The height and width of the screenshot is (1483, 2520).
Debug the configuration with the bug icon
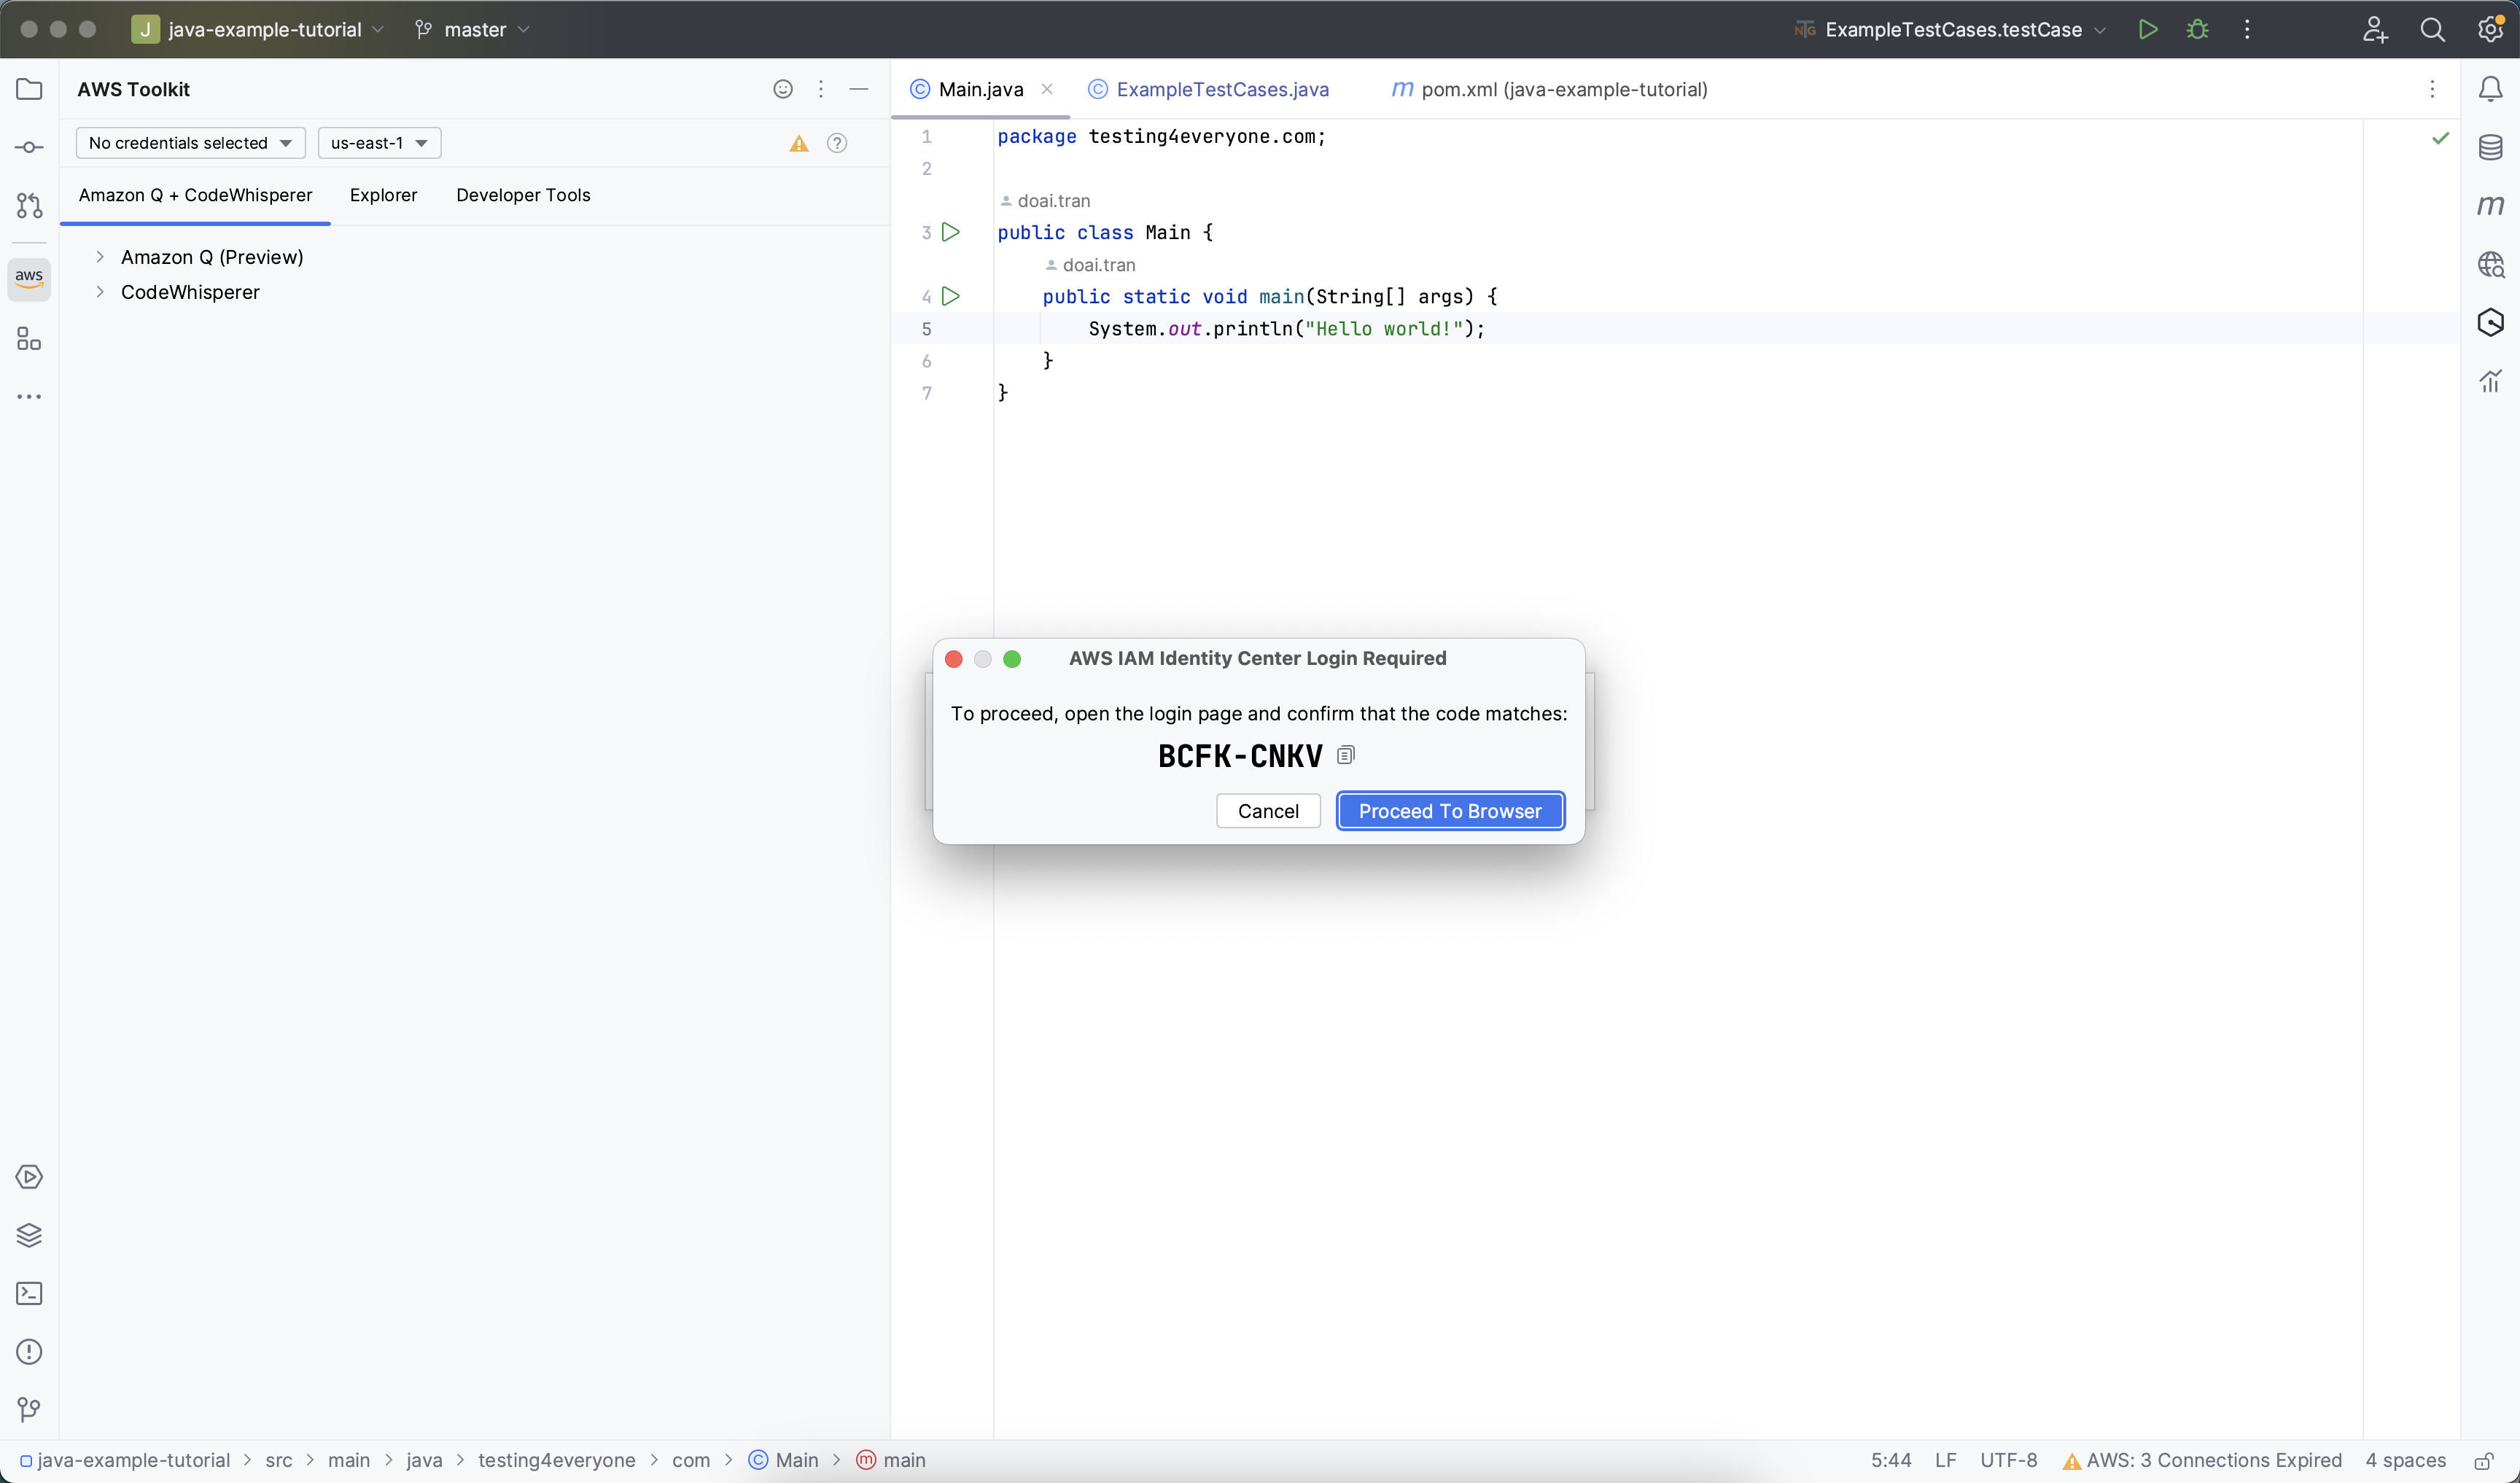[2197, 29]
